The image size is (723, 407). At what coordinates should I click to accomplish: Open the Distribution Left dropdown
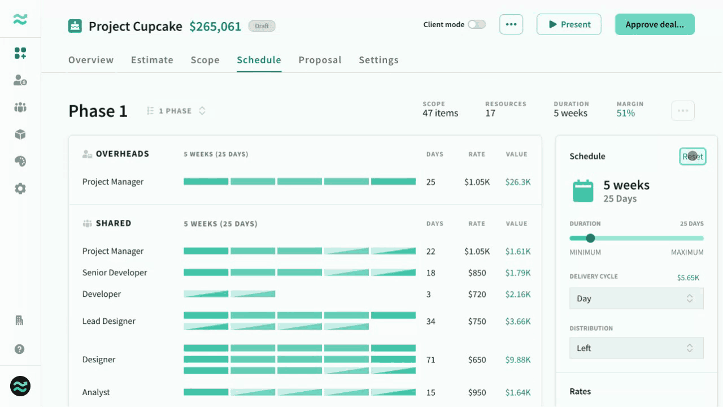point(637,348)
